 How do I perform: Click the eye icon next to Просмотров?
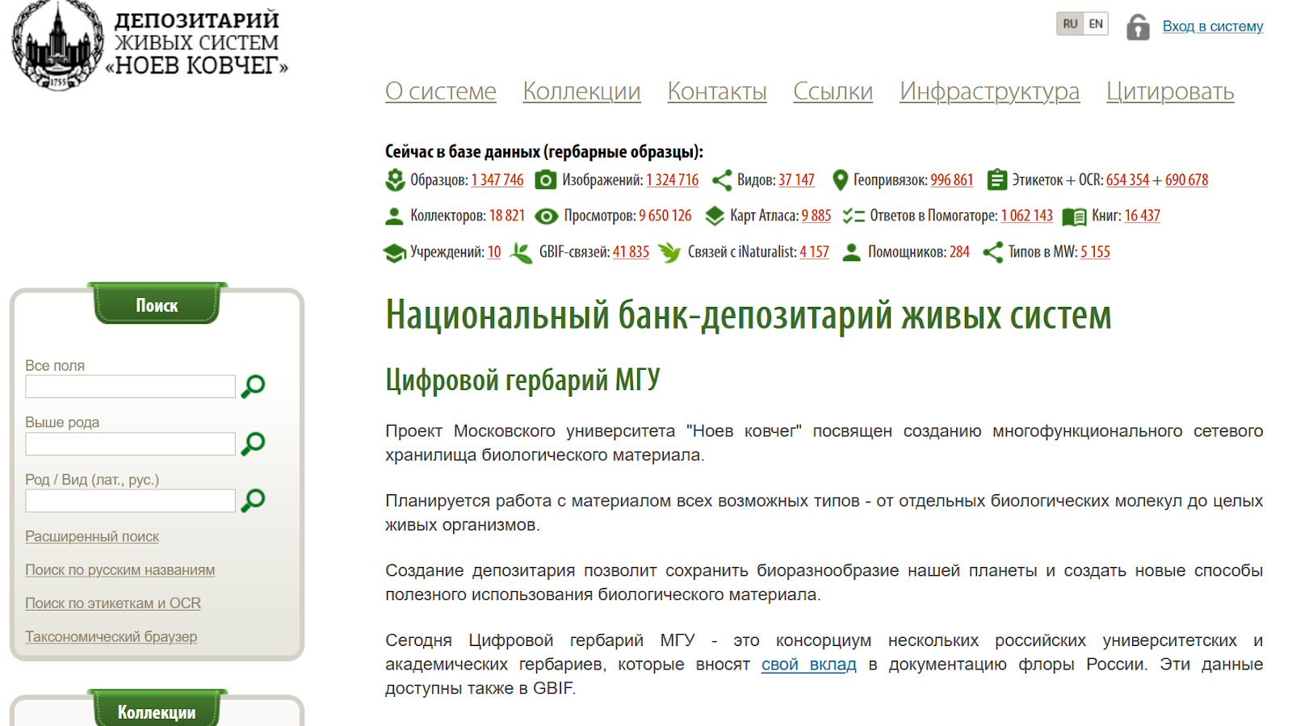[x=547, y=216]
